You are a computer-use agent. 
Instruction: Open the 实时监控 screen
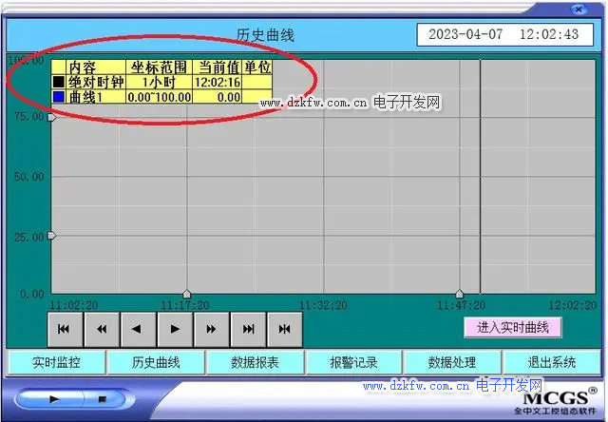(56, 362)
